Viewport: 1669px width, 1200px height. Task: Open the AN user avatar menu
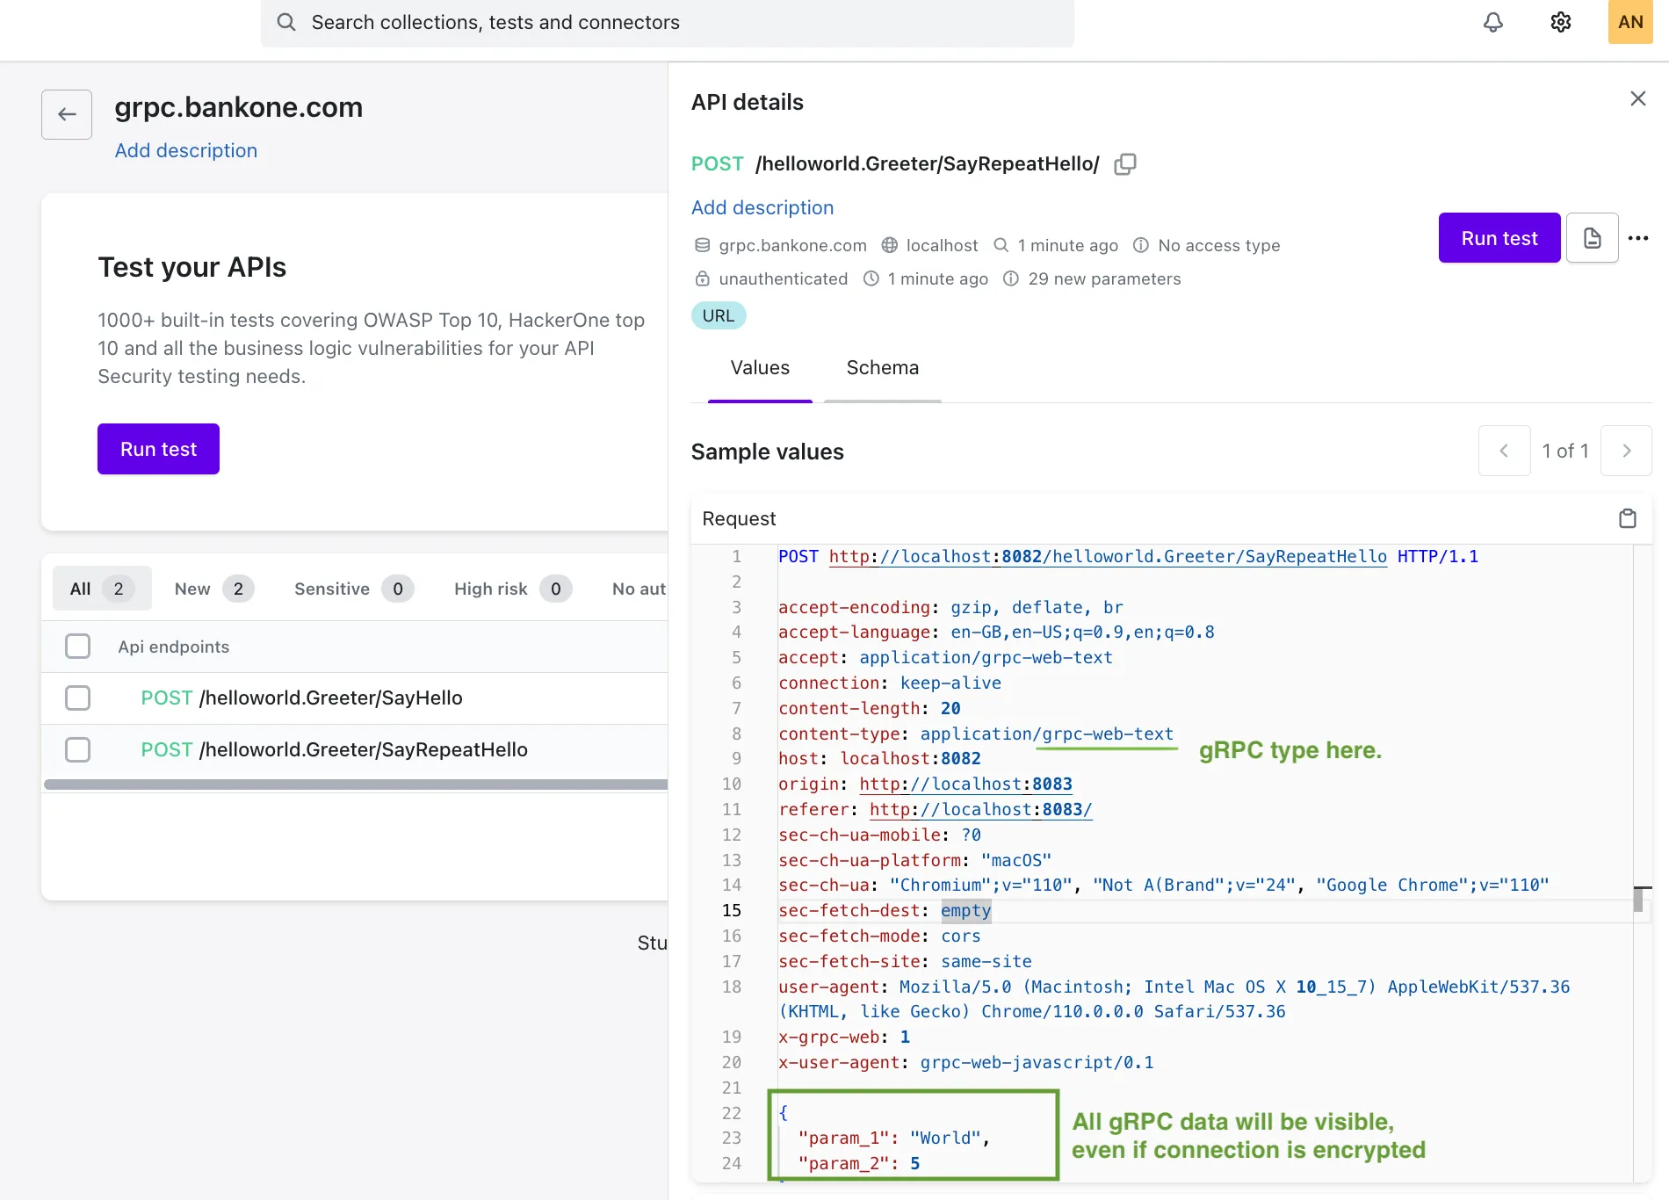1630,22
